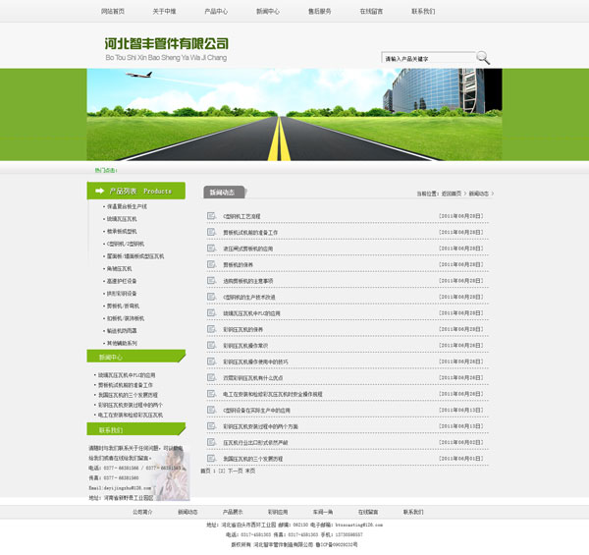Click document icon beside 选购剪板机的注意事项
The image size is (589, 555).
pyautogui.click(x=211, y=280)
